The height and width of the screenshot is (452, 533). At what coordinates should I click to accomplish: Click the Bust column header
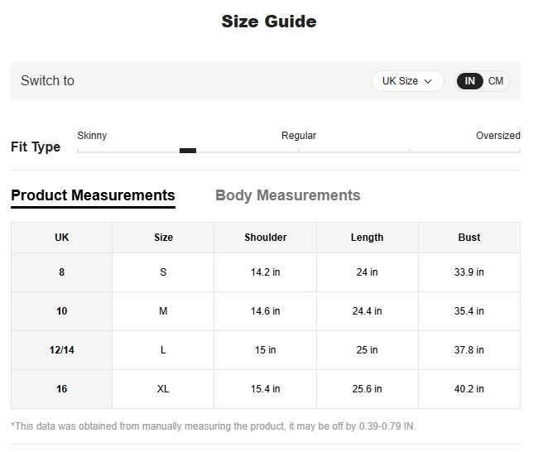(x=469, y=238)
